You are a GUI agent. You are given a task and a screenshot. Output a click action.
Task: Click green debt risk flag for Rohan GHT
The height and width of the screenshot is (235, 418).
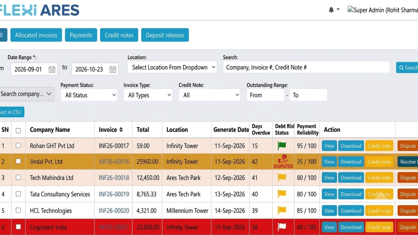coord(282,146)
